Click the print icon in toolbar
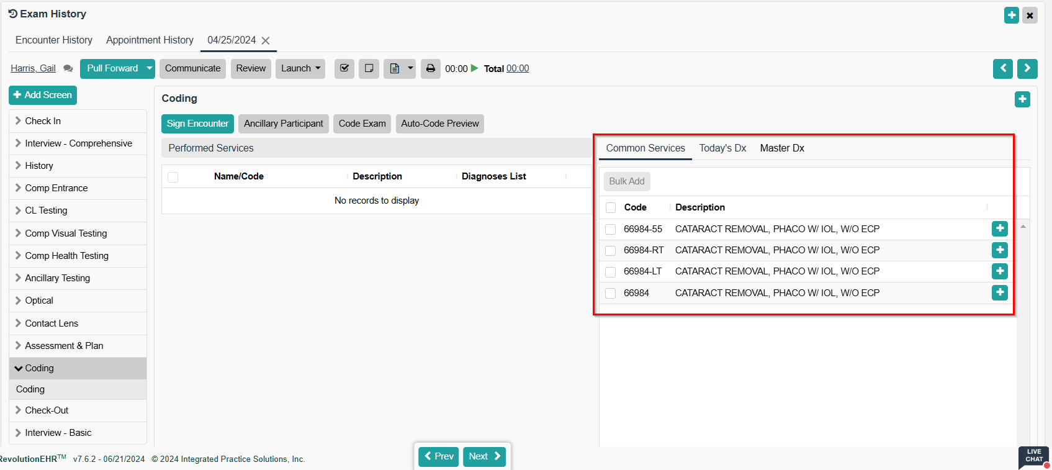 coord(430,68)
